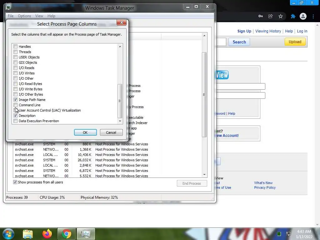Open Chrome extensions puzzle icon
Viewport: 320px width, 240px height.
(x=293, y=16)
